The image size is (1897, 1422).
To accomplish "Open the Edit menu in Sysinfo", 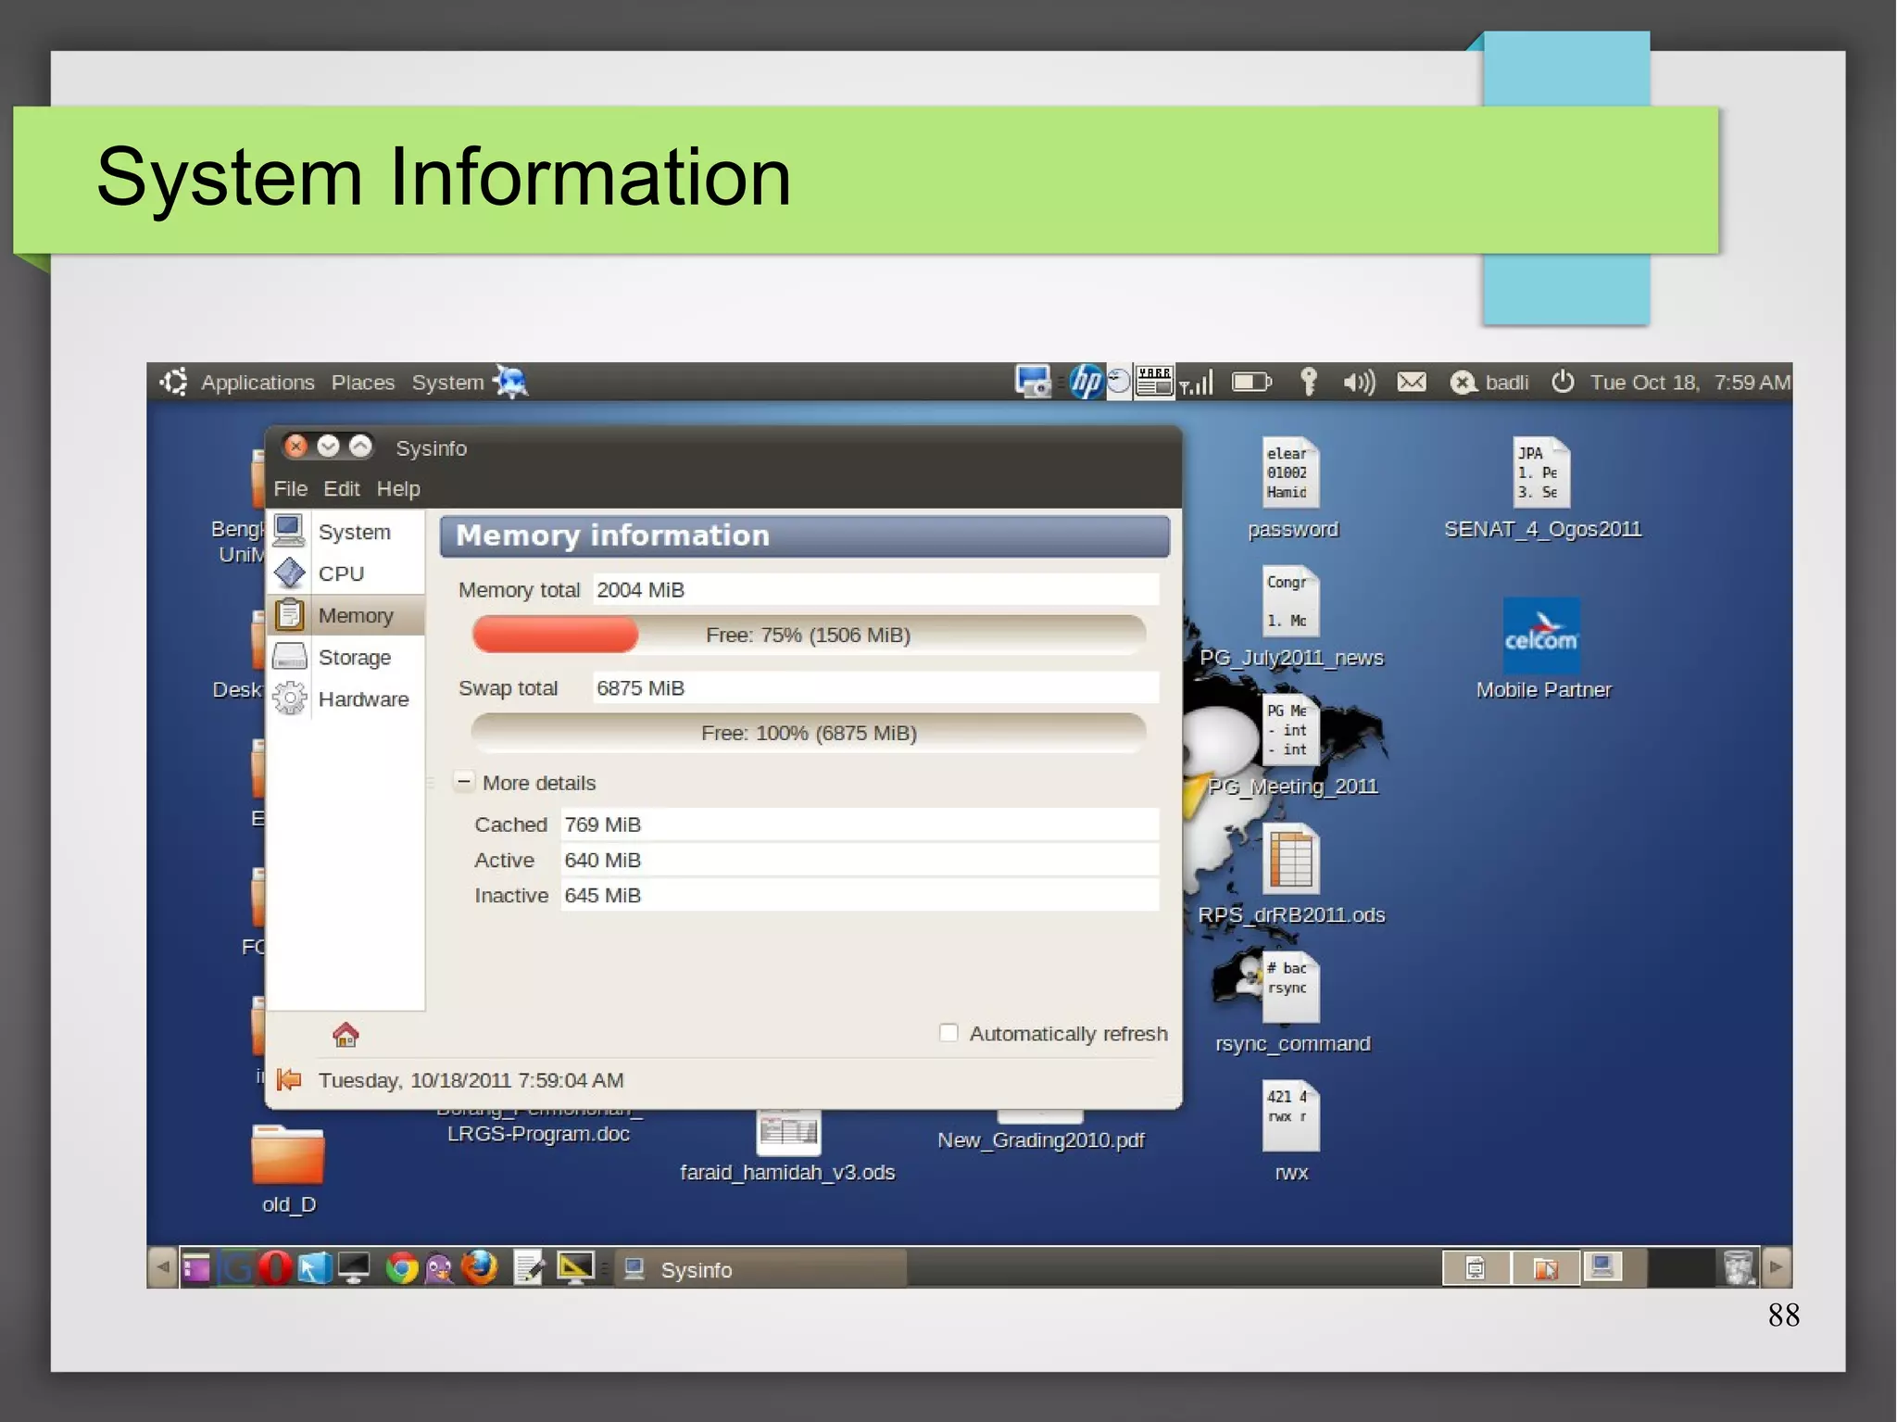I will pyautogui.click(x=341, y=488).
